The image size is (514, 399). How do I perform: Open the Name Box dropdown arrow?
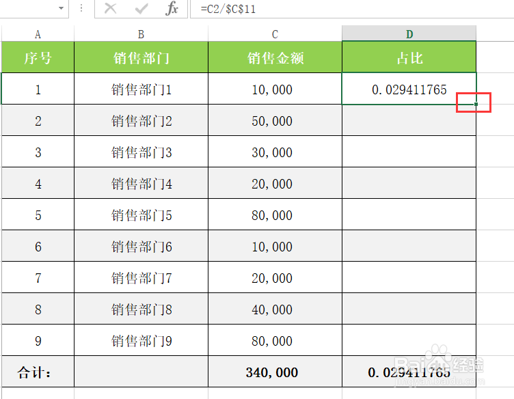click(62, 9)
